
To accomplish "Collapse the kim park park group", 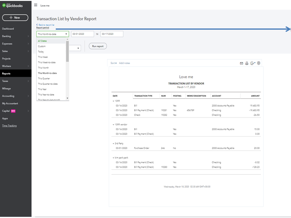I will pyautogui.click(x=113, y=158).
